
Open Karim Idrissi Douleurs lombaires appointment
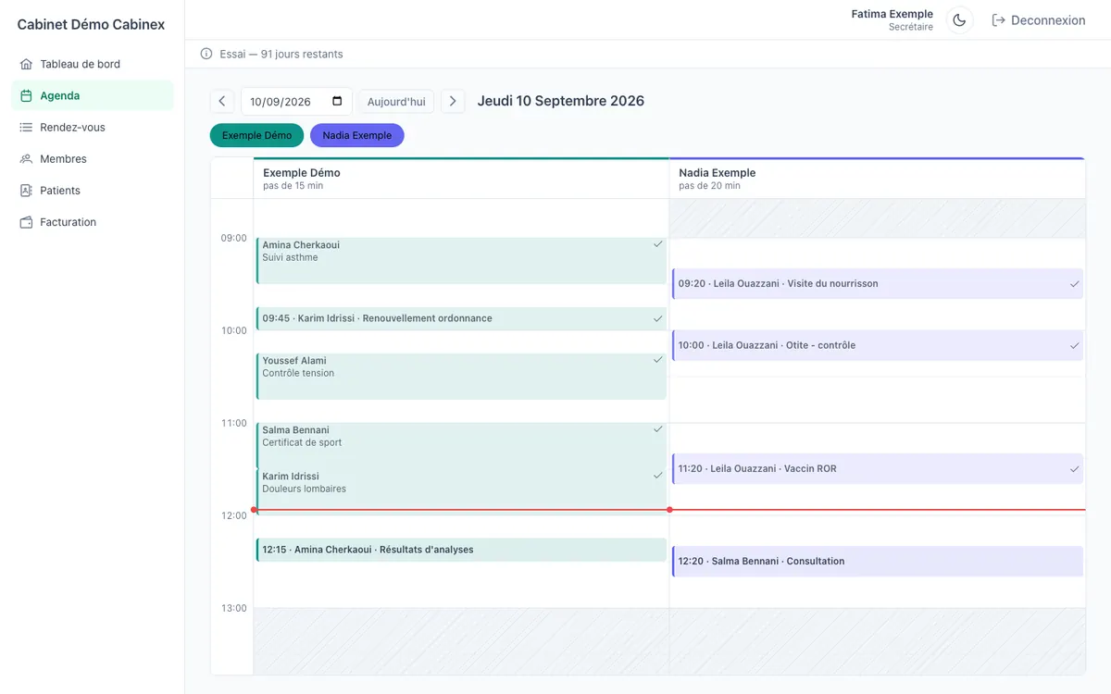[x=461, y=491]
